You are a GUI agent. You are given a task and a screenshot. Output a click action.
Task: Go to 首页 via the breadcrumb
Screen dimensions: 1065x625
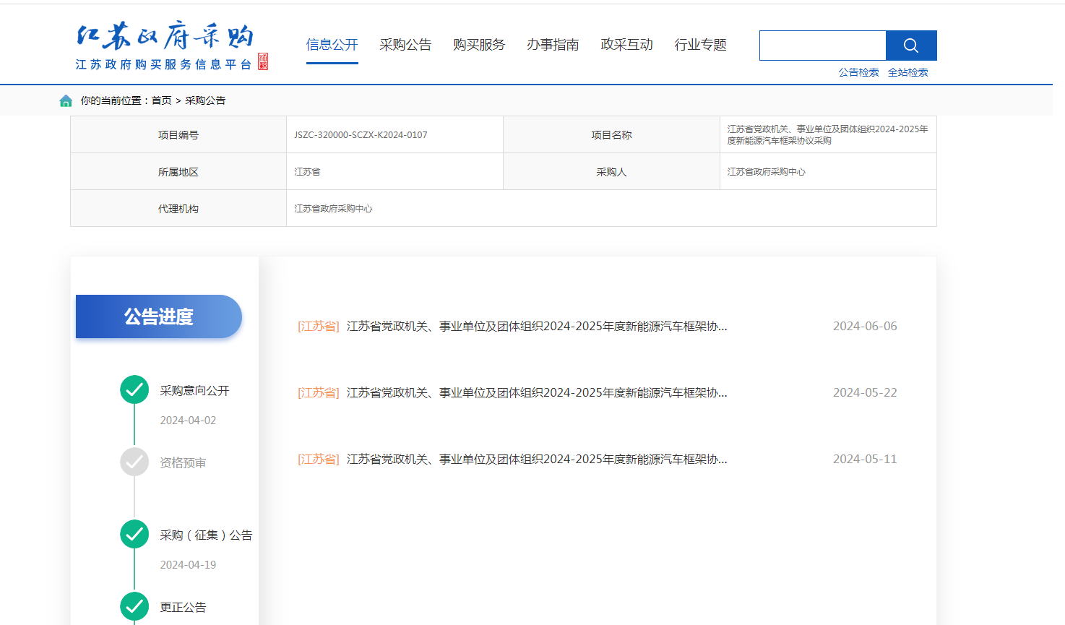pos(161,100)
